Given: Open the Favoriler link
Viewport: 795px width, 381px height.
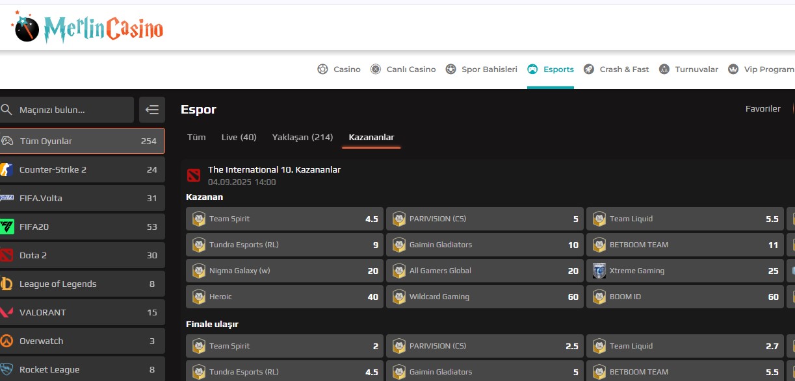Looking at the screenshot, I should (762, 108).
